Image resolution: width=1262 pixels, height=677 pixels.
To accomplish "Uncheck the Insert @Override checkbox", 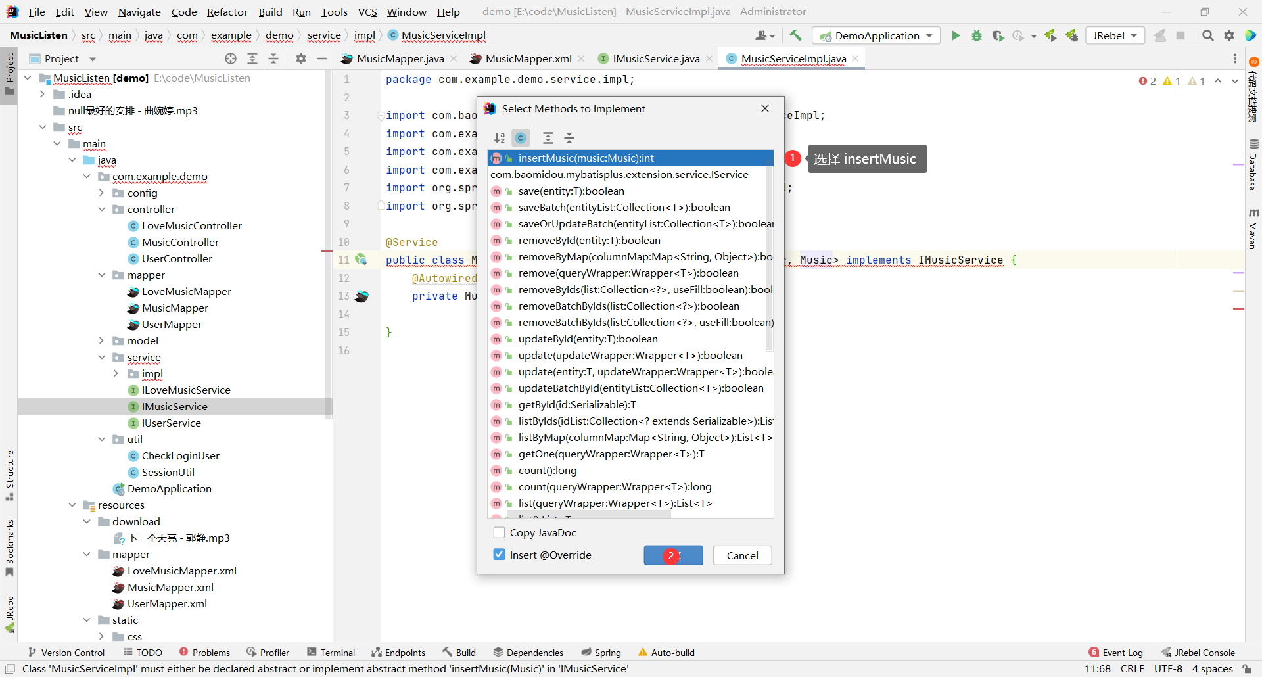I will pos(500,555).
